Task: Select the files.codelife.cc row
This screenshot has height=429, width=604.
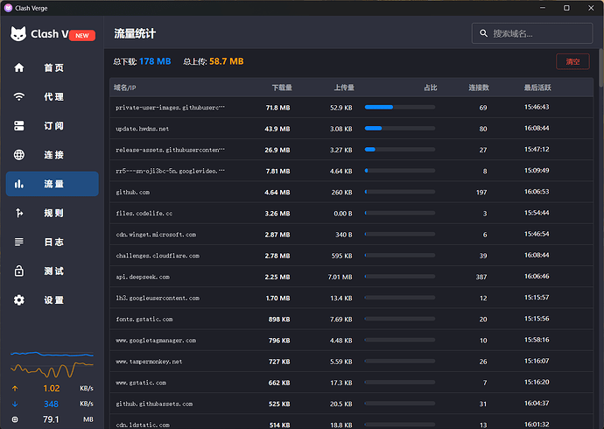Action: (x=351, y=213)
